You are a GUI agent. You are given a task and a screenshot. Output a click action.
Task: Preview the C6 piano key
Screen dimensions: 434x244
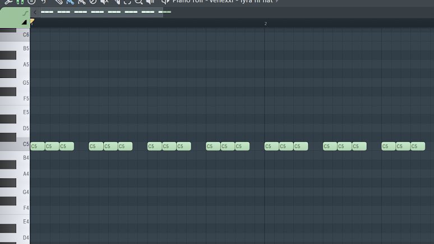pyautogui.click(x=22, y=35)
